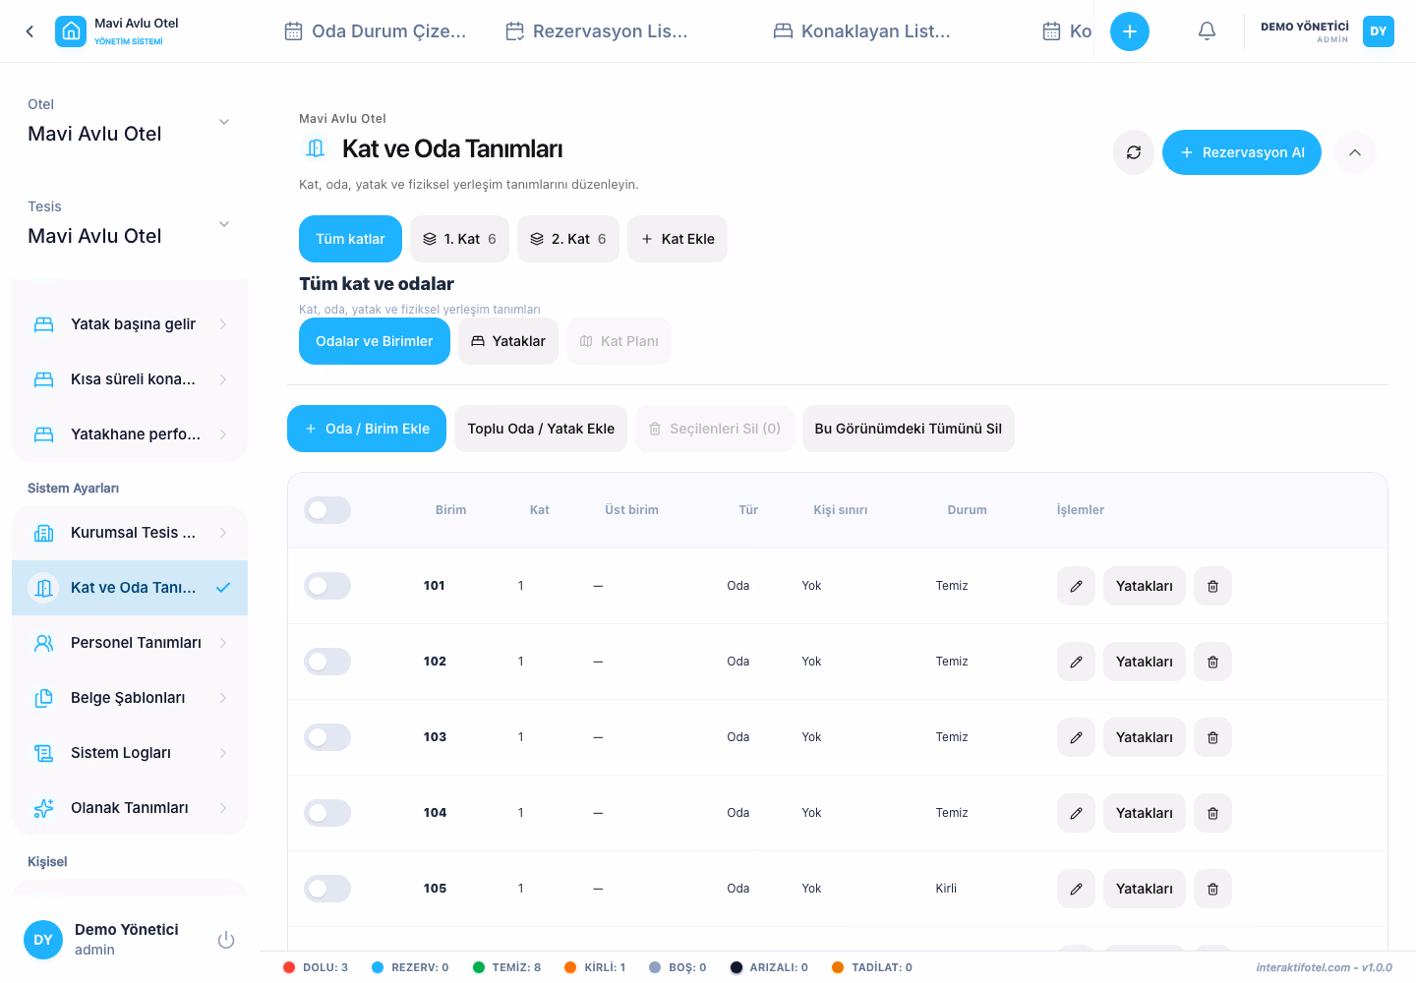Image resolution: width=1416 pixels, height=983 pixels.
Task: Delete room 105 via trash icon
Action: tap(1212, 889)
